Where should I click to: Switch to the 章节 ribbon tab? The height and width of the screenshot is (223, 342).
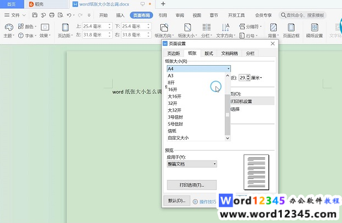[214, 15]
